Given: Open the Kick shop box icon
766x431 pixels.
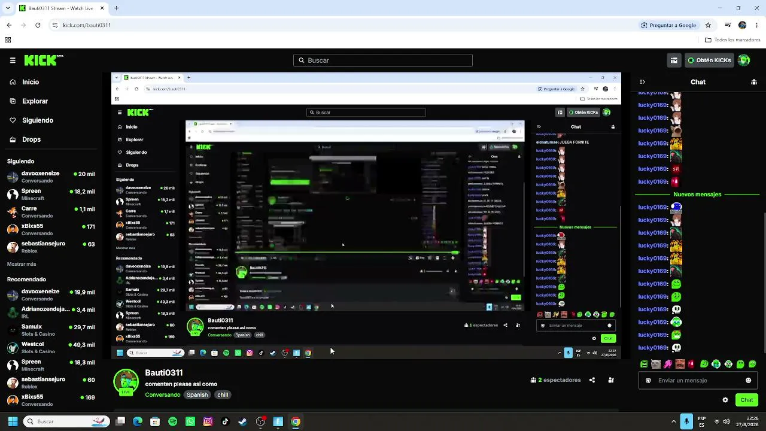Looking at the screenshot, I should tap(674, 60).
